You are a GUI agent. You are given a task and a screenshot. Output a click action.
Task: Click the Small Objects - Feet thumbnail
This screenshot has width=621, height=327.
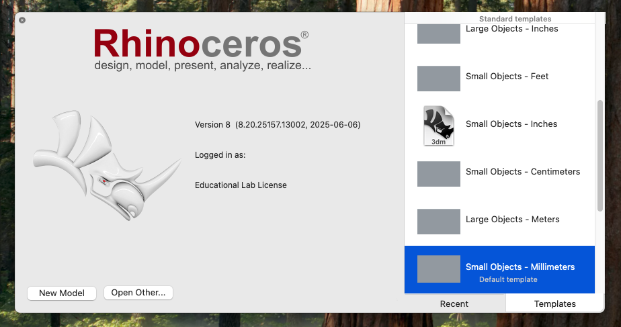[439, 79]
